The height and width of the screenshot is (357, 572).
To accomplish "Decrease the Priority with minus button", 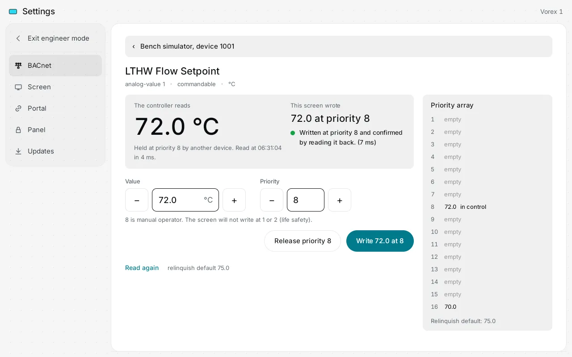I will tap(272, 200).
